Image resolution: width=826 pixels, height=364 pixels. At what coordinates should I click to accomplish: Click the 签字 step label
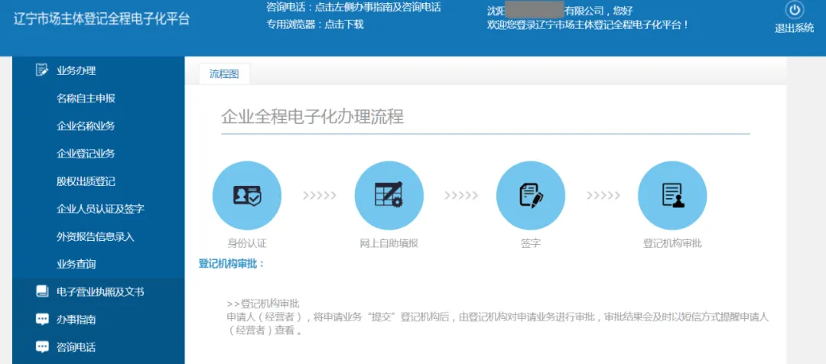point(531,244)
